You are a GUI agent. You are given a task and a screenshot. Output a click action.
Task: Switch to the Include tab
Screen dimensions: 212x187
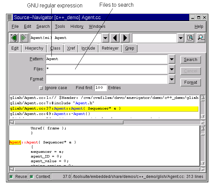click(x=88, y=48)
